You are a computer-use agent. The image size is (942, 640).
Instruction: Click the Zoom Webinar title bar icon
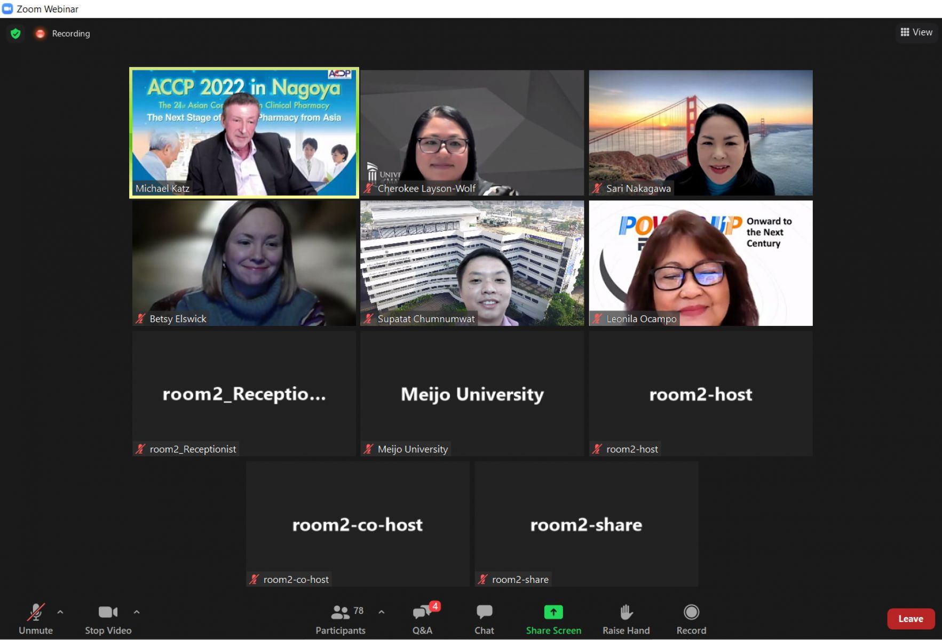tap(7, 9)
